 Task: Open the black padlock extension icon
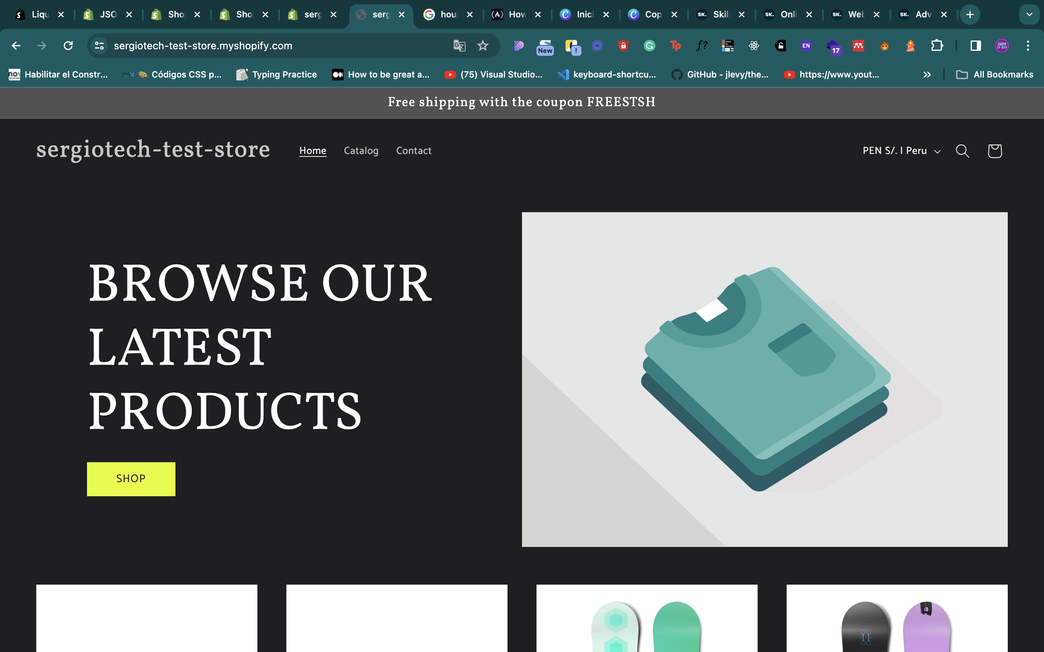coord(780,46)
